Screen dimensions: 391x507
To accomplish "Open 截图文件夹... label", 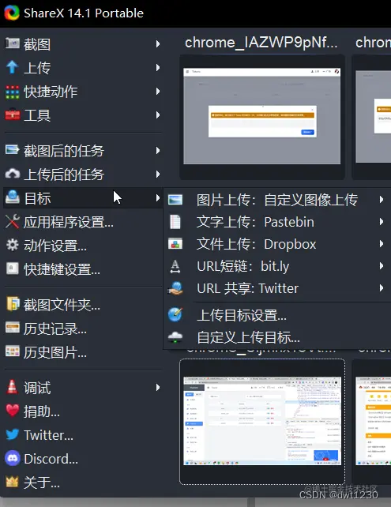I will coord(62,305).
